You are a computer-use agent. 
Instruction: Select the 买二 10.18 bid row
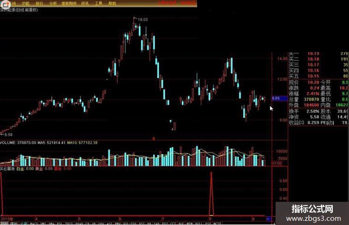[x=318, y=59]
